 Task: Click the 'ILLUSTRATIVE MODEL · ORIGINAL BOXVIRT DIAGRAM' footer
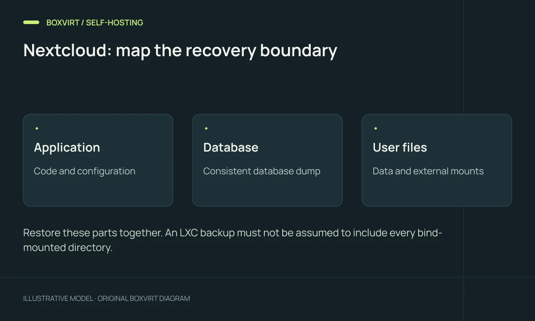(107, 298)
